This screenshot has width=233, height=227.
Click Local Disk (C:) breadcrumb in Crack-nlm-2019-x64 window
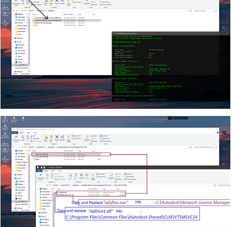(x=65, y=185)
